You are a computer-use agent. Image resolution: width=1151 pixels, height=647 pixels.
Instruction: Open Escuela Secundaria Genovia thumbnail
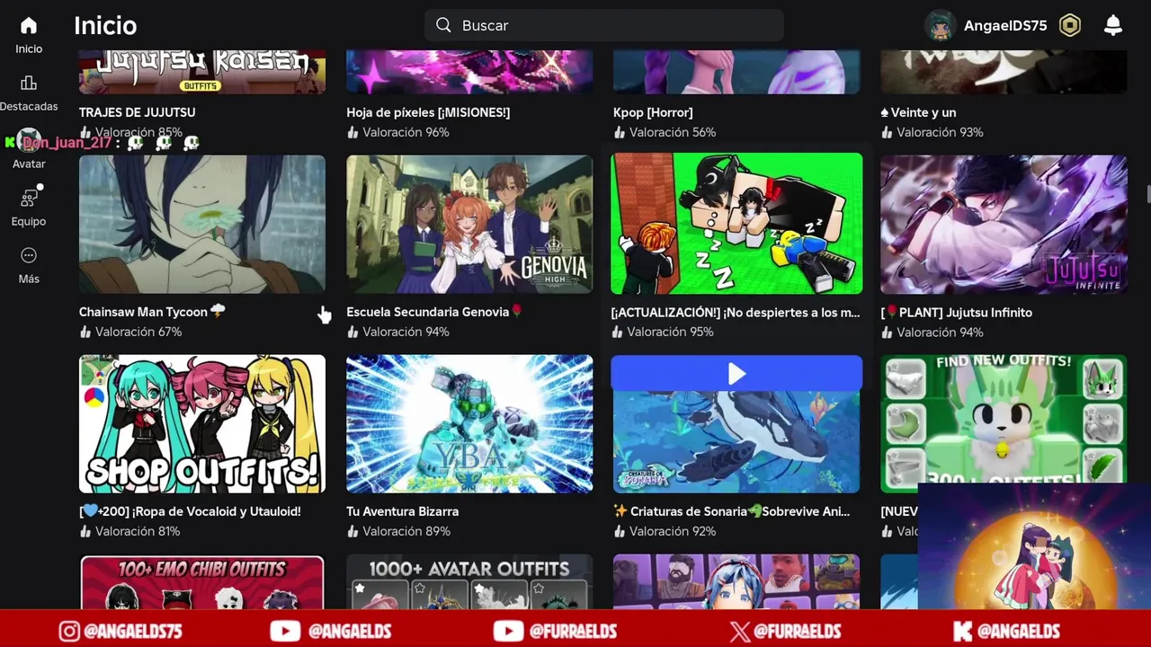coord(469,224)
